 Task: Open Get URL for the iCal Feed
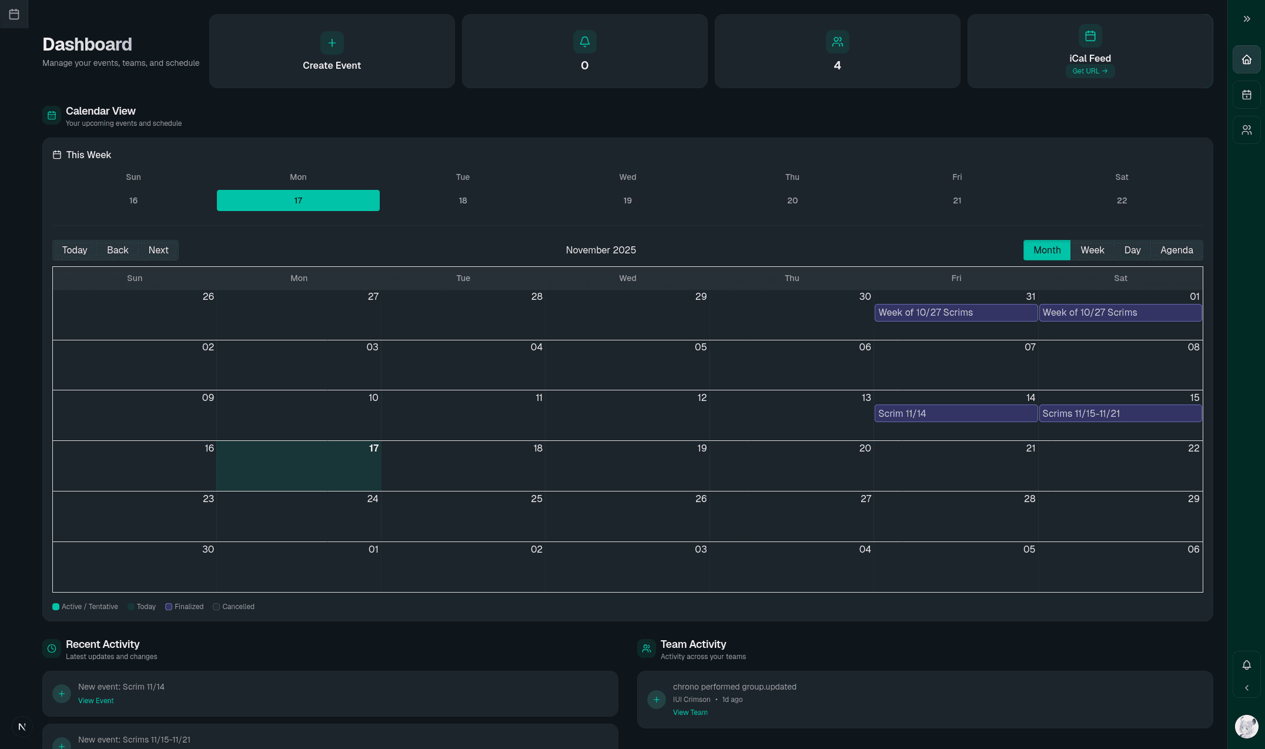(x=1090, y=71)
